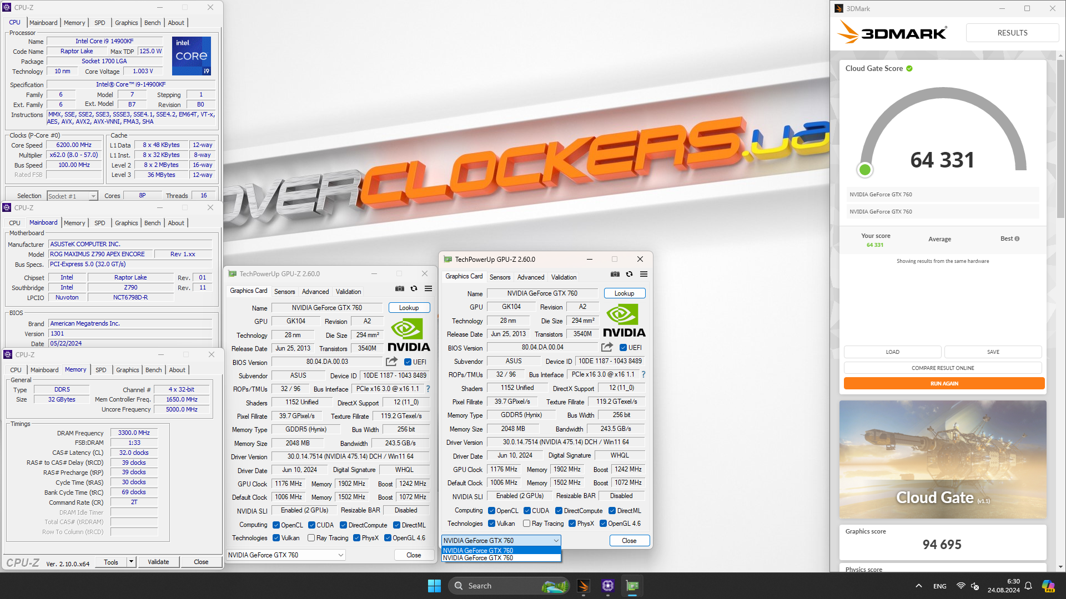Click COMPARE RESULT ONLINE in 3DMark
This screenshot has width=1066, height=599.
coord(943,368)
